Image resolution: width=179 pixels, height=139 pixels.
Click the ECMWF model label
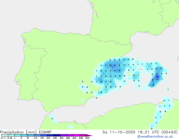45,132
